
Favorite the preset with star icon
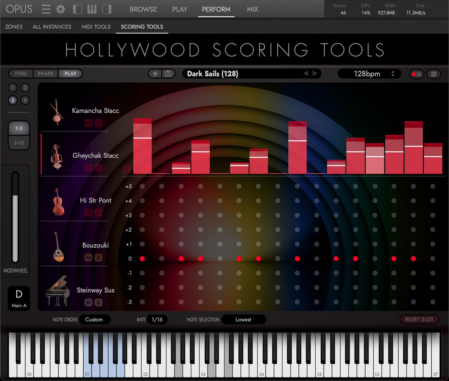[155, 74]
